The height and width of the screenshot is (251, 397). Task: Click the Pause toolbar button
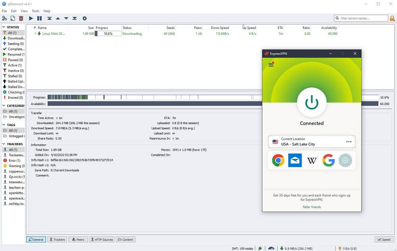[39, 18]
